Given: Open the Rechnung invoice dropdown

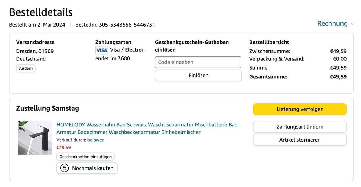Looking at the screenshot, I should click(333, 23).
